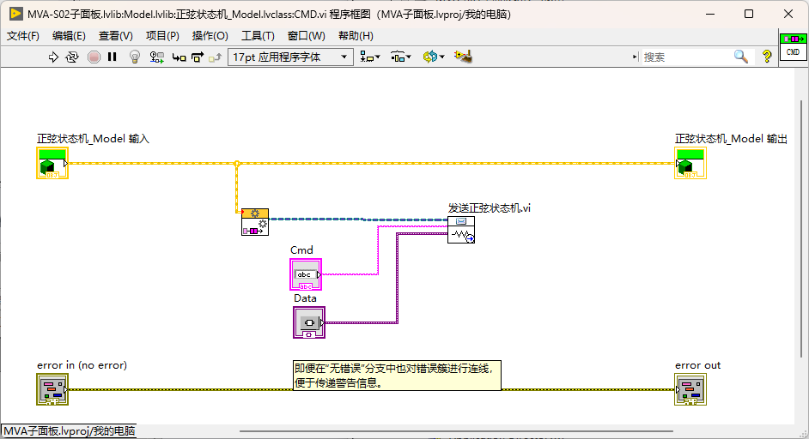
Task: Click the wire junction dot on class wire
Action: (x=237, y=163)
